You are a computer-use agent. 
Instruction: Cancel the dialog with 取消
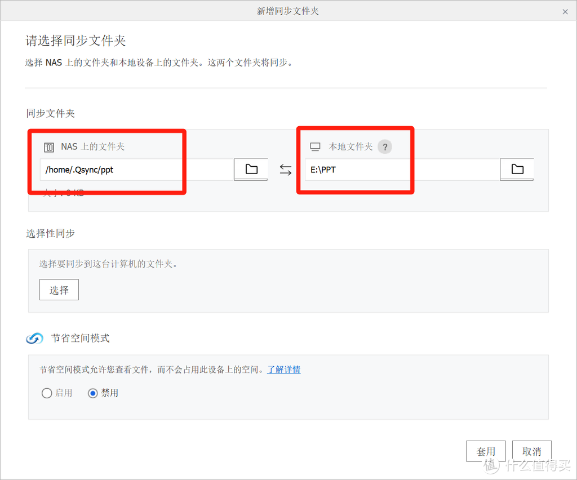coord(531,451)
